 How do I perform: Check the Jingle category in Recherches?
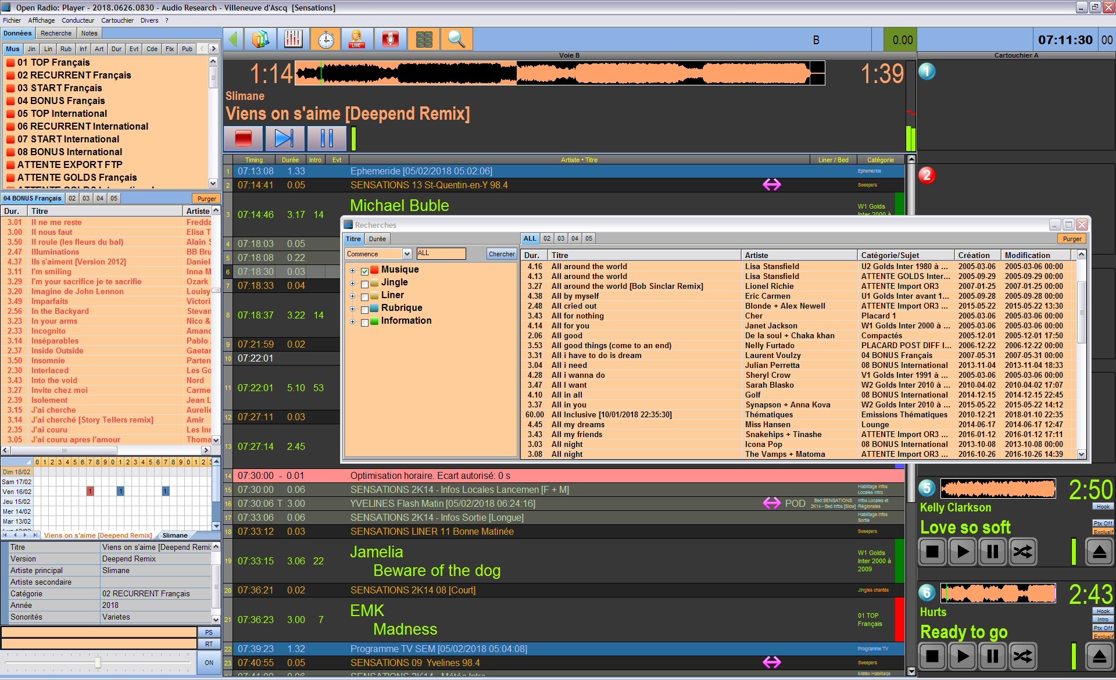coord(364,284)
